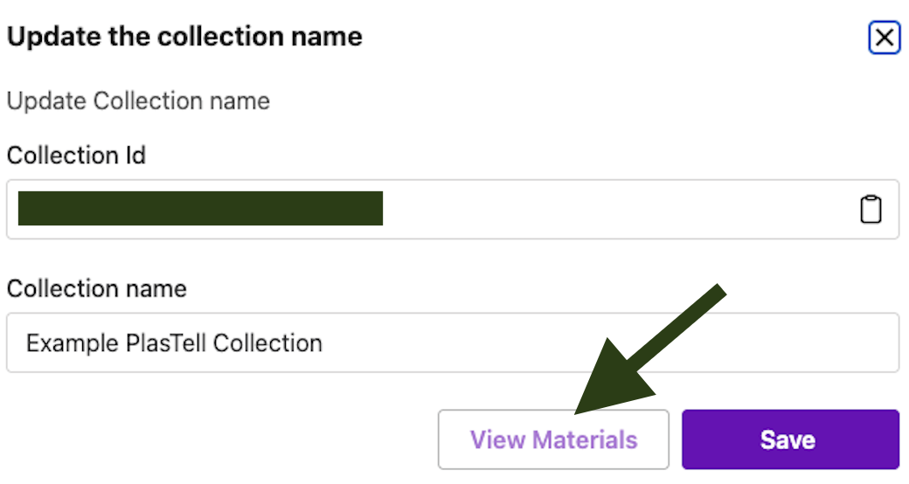Click the word "Id" in the field label

(x=133, y=156)
